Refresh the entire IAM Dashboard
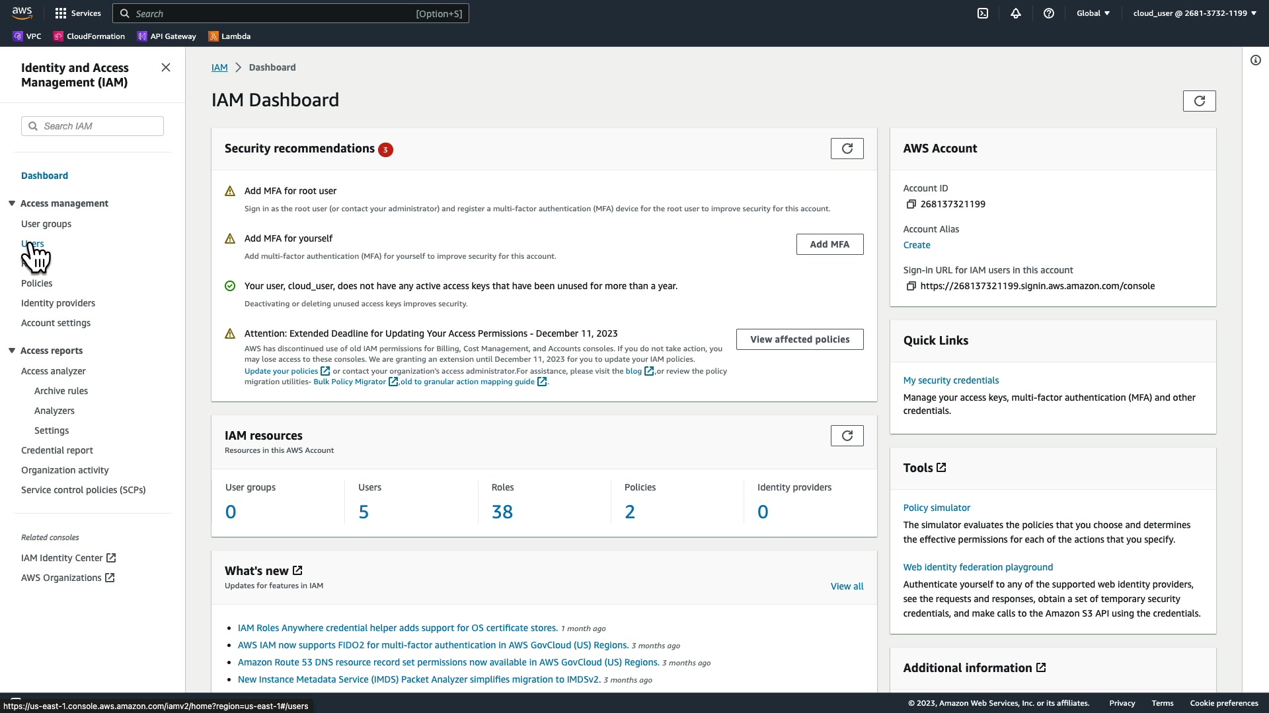The height and width of the screenshot is (713, 1269). [1199, 101]
